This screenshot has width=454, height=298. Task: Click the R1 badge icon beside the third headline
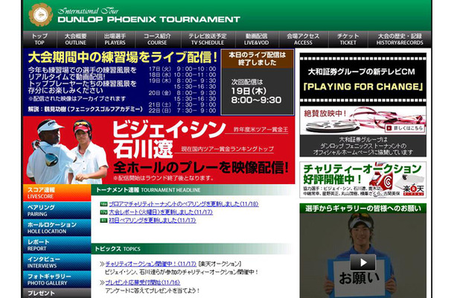click(x=103, y=221)
